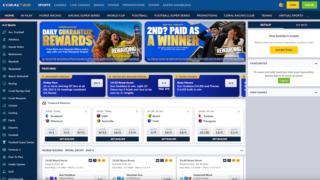Viewport: 320px width, 180px height.
Task: Click the Go Betting button
Action: click(284, 50)
